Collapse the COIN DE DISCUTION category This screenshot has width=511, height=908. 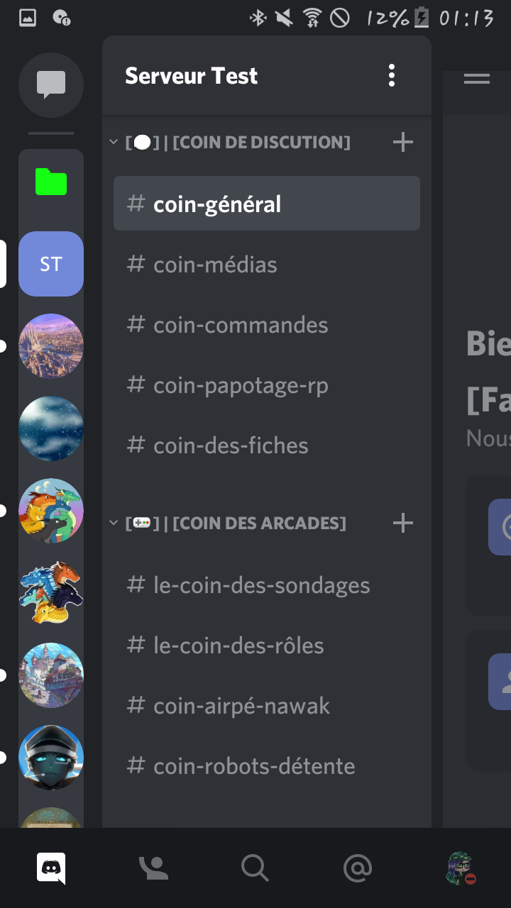113,142
